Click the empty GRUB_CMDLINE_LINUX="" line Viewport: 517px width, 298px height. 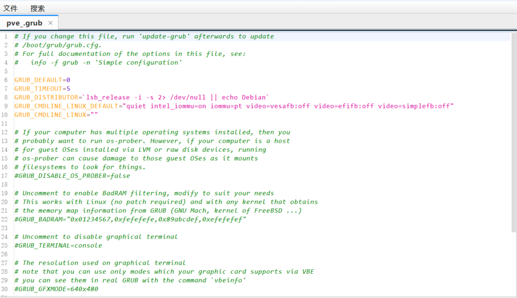tap(56, 115)
